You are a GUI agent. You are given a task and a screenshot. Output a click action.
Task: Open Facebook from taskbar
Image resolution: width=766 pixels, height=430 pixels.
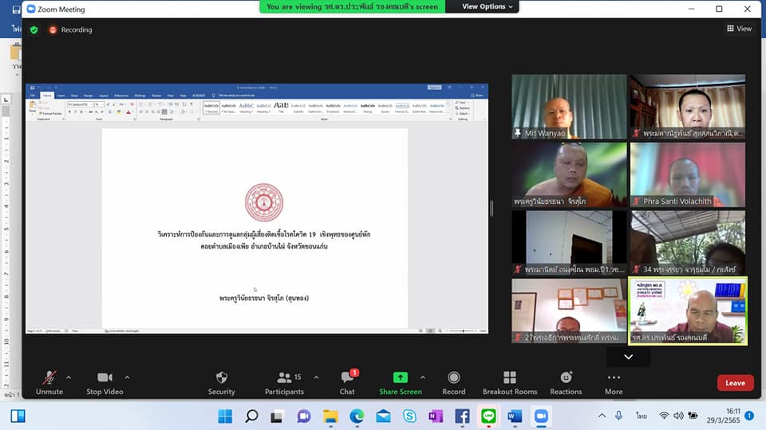462,416
